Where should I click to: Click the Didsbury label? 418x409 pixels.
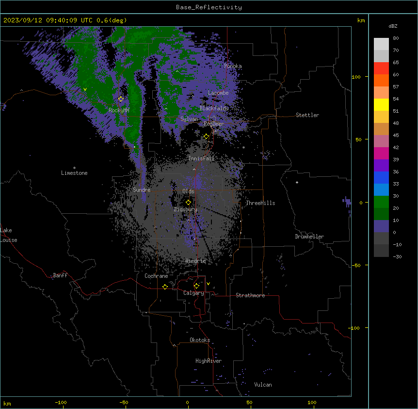click(x=186, y=209)
